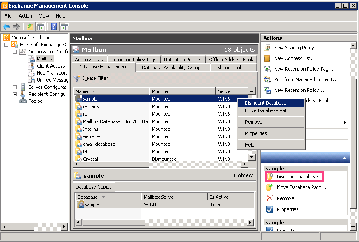Viewport: 359px width, 242px height.
Task: Open the Action menu
Action: pyautogui.click(x=25, y=16)
